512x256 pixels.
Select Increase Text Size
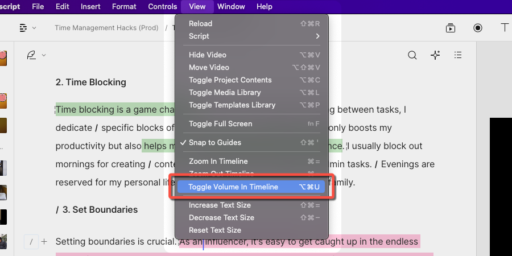(x=251, y=205)
